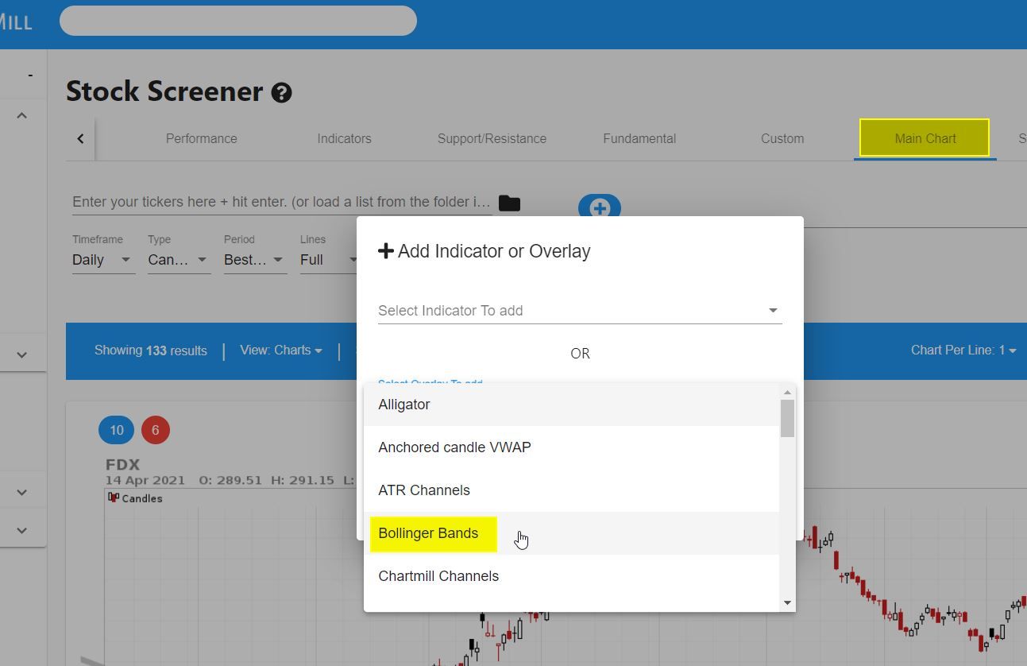Click the blue badge showing 10

pyautogui.click(x=116, y=430)
